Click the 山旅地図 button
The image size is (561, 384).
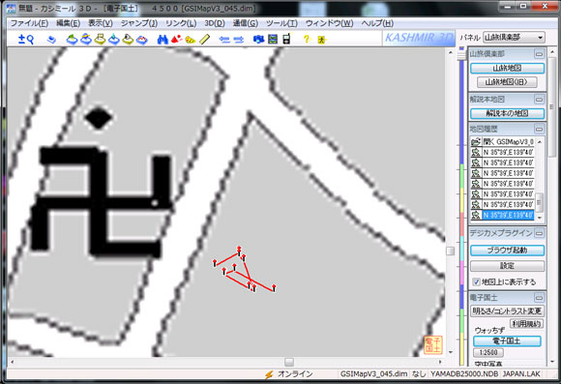(508, 68)
